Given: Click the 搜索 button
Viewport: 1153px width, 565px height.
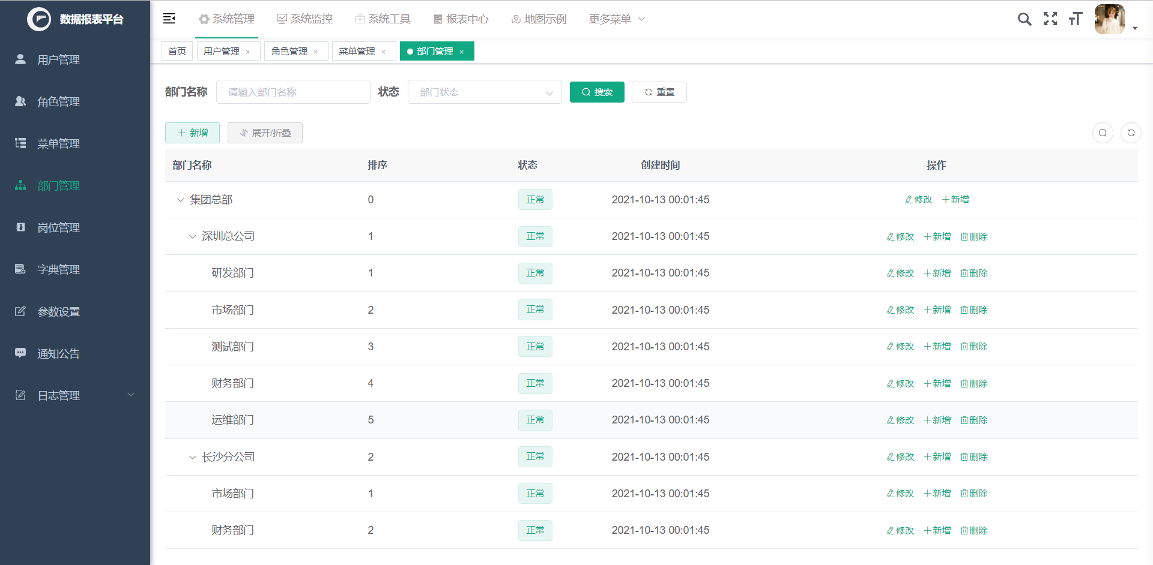Looking at the screenshot, I should [597, 92].
